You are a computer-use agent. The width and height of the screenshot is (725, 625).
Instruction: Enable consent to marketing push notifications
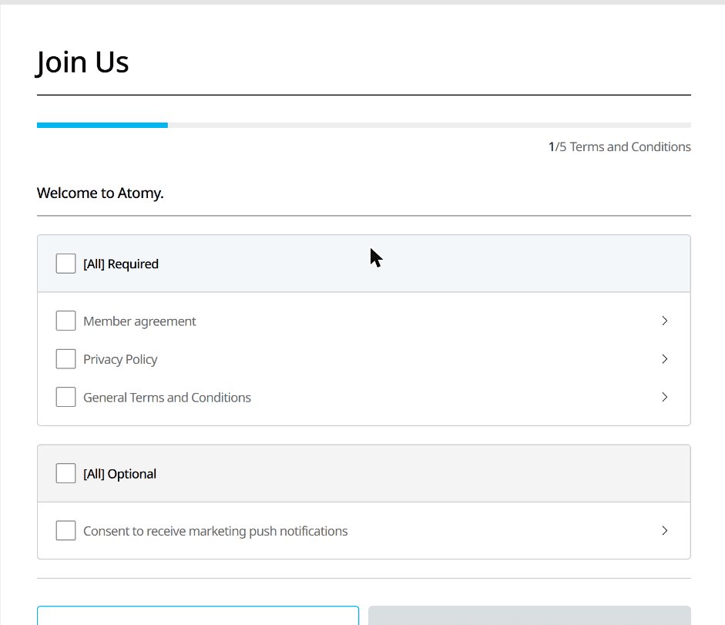click(65, 531)
